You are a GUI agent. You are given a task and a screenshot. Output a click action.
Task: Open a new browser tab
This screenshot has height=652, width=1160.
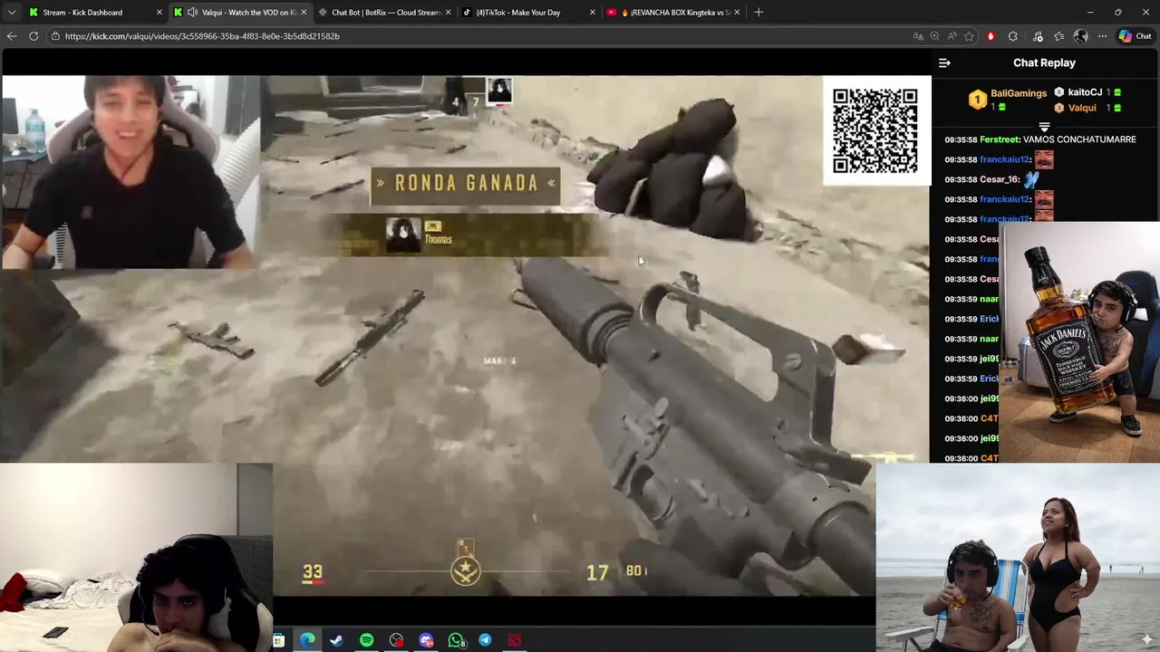coord(759,13)
